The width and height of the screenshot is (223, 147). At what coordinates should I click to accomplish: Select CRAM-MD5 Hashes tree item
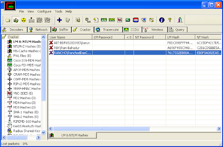(27, 74)
